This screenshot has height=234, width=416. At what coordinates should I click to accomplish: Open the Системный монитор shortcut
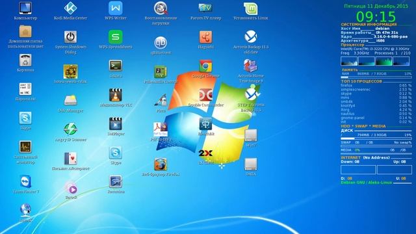click(25, 147)
